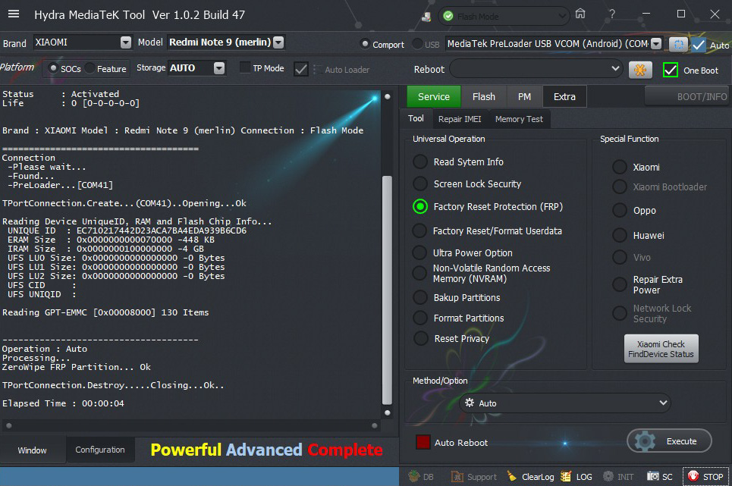Select the Read Sytem Info operation
732x486 pixels.
point(420,161)
